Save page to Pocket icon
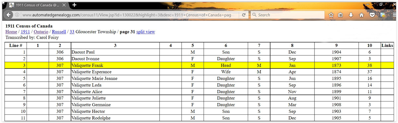398x123 pixels. point(372,15)
